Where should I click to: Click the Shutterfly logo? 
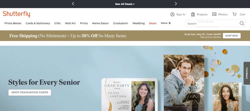point(16,14)
